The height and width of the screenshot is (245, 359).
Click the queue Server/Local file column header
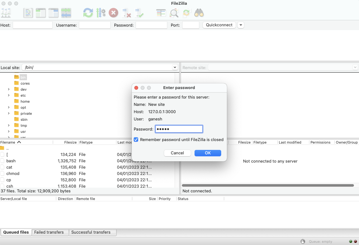tap(28, 199)
